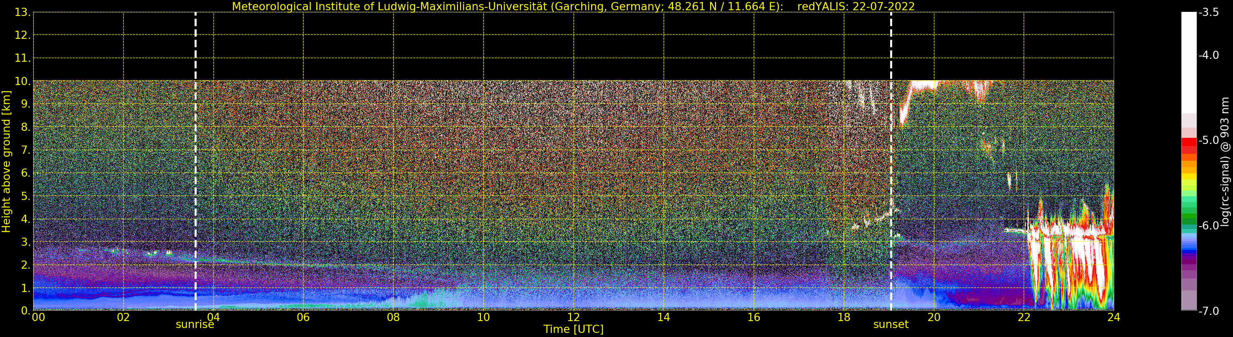Click the 'sunset' label below the axis
Viewport: 1233px width, 337px height.
click(x=891, y=325)
